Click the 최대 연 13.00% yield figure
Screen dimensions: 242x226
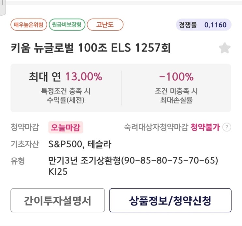(x=65, y=77)
